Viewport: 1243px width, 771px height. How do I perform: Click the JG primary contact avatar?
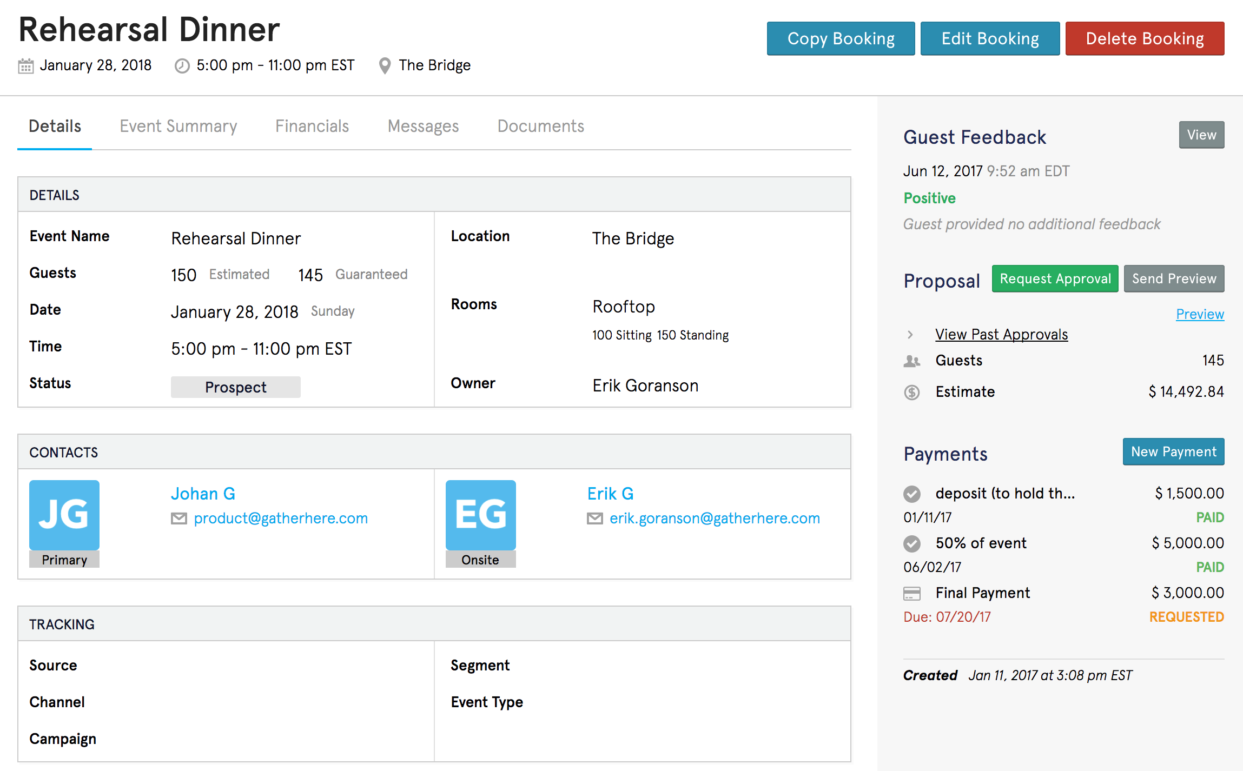tap(64, 515)
